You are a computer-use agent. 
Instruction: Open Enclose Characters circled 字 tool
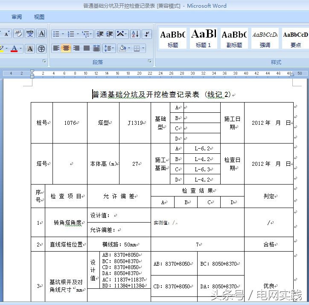point(41,49)
